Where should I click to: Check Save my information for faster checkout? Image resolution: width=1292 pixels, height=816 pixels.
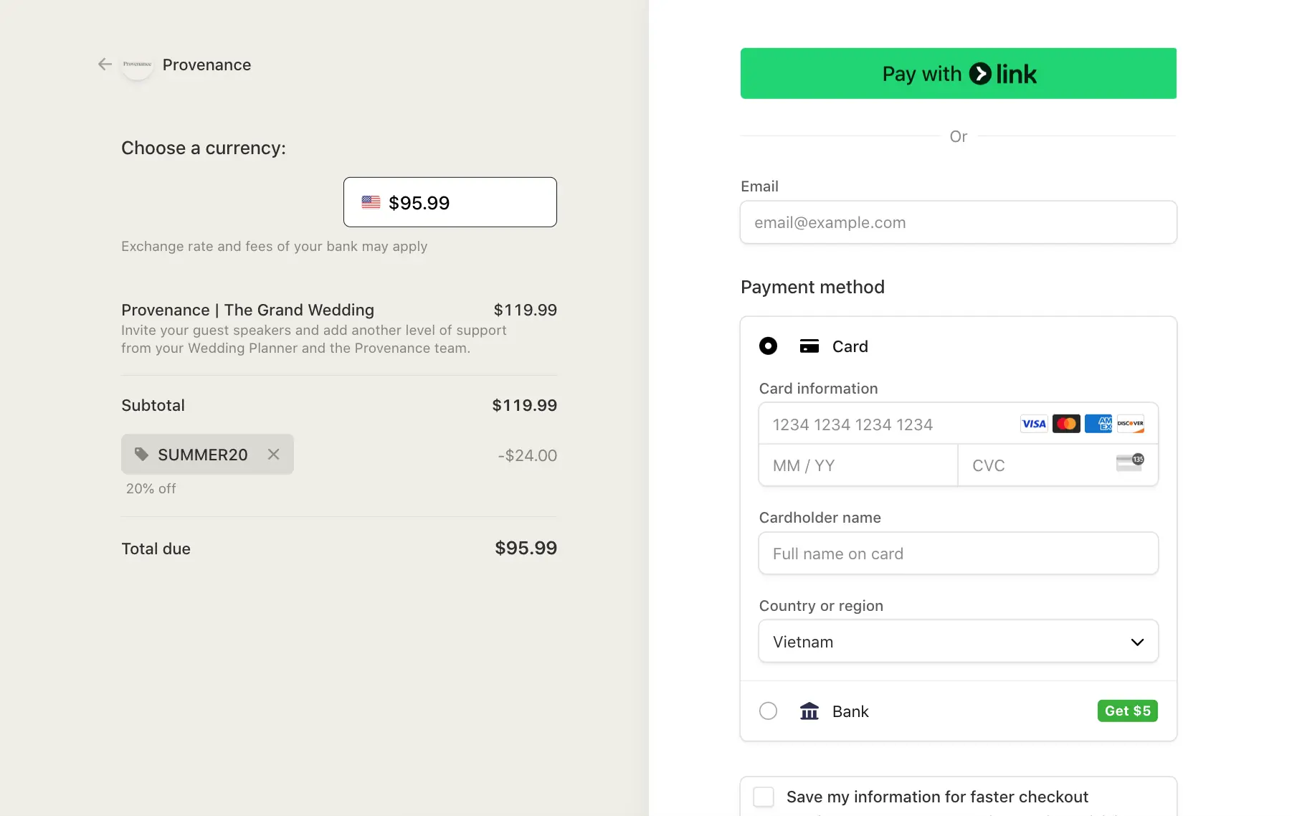(x=764, y=797)
